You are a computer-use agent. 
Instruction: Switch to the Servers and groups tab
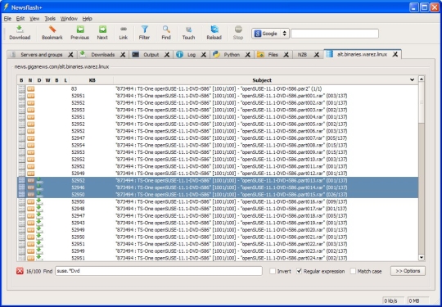[41, 55]
